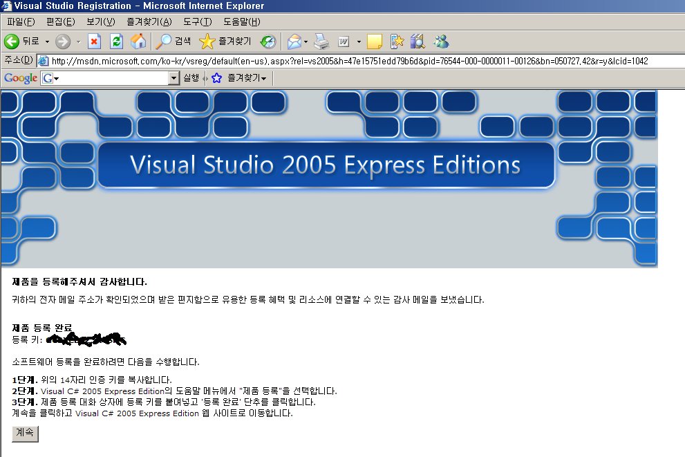Screen dimensions: 685x457
Task: Click the 3단계 step instruction line
Action: pos(163,402)
